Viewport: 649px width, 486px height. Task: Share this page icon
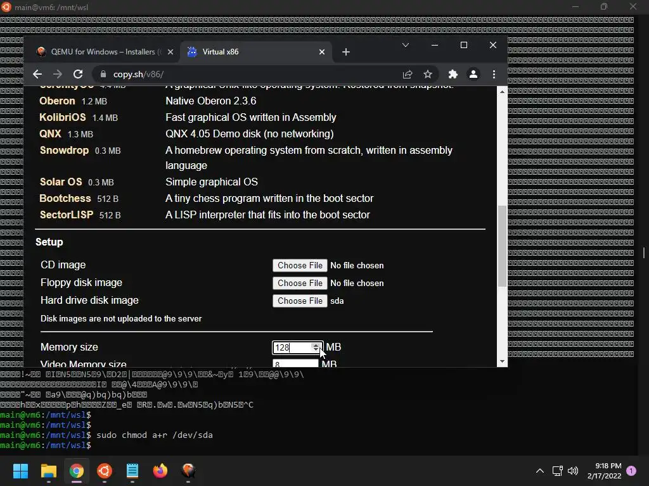coord(408,74)
